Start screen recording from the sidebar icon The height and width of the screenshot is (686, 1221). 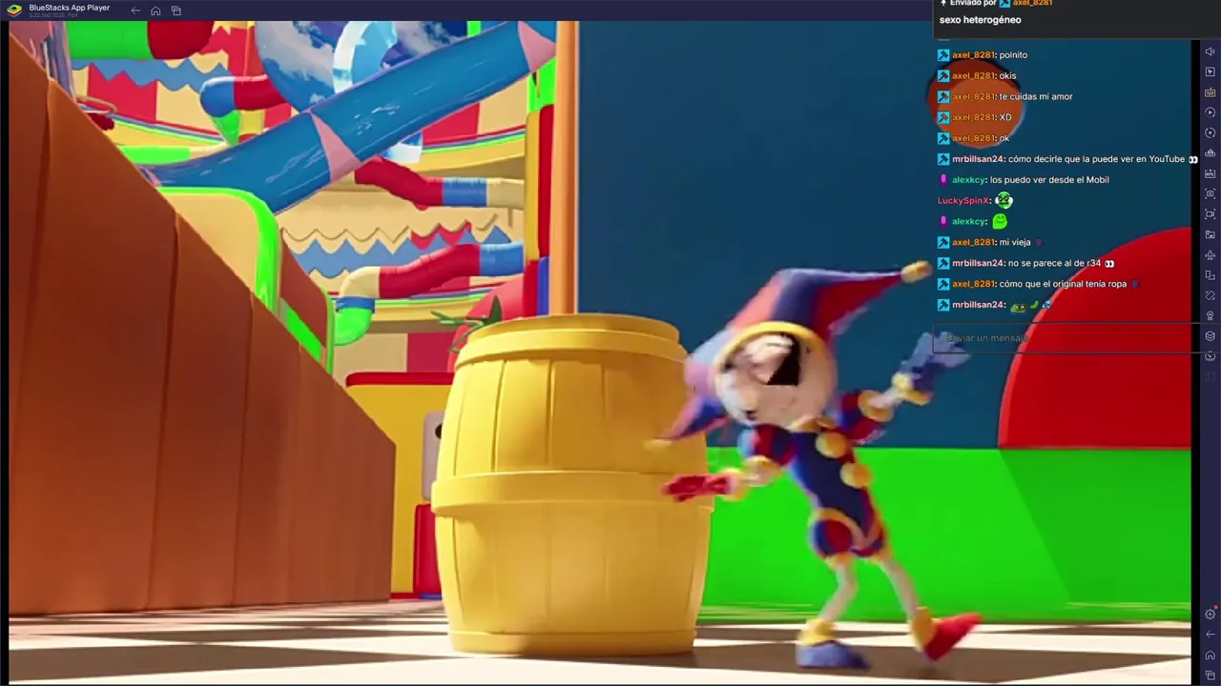tap(1211, 214)
